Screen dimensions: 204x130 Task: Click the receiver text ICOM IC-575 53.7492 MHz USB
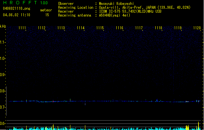click(130, 11)
